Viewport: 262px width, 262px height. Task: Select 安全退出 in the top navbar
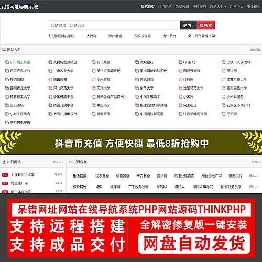tap(254, 7)
